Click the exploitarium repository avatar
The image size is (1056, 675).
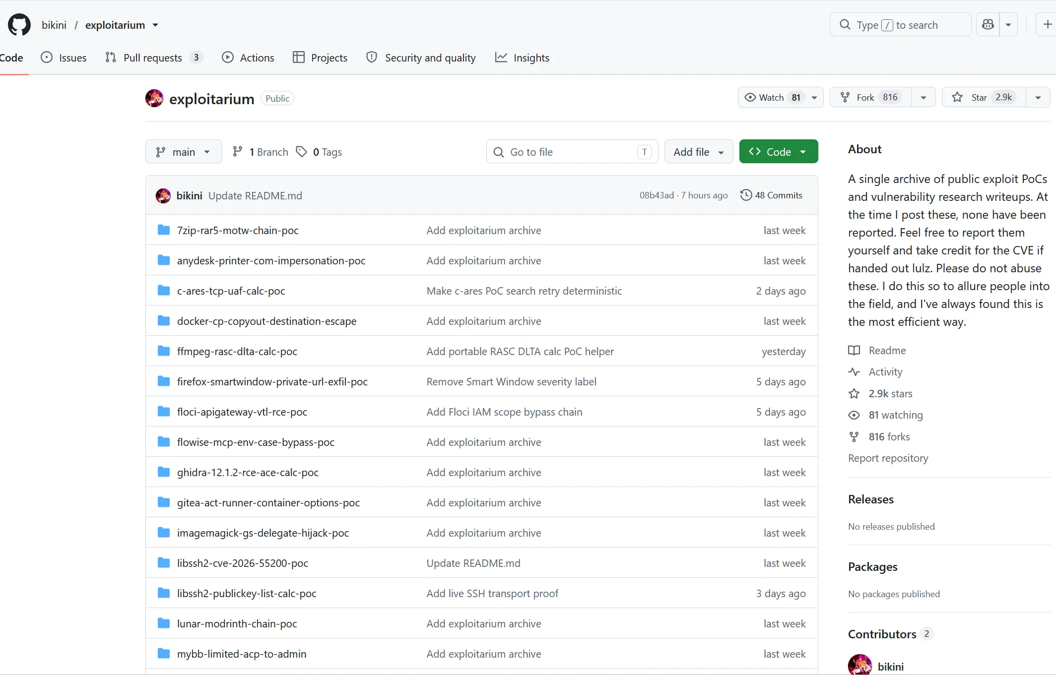(154, 98)
